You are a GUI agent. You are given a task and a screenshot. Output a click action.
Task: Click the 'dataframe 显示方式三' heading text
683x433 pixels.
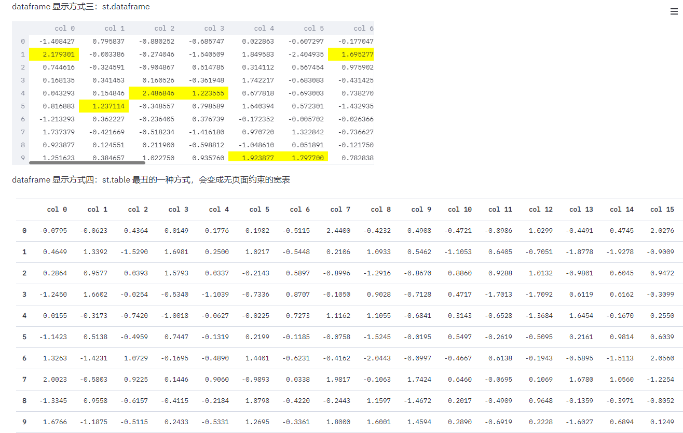(80, 7)
